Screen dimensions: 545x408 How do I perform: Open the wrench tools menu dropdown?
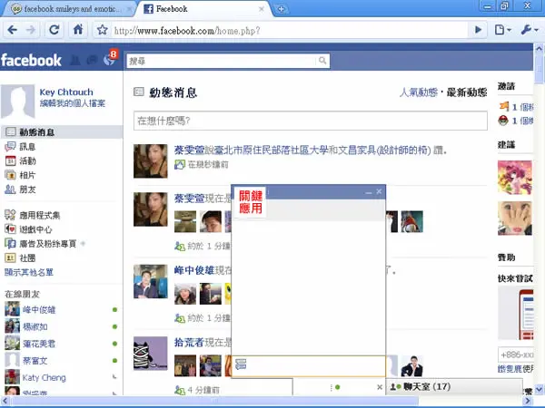click(530, 30)
